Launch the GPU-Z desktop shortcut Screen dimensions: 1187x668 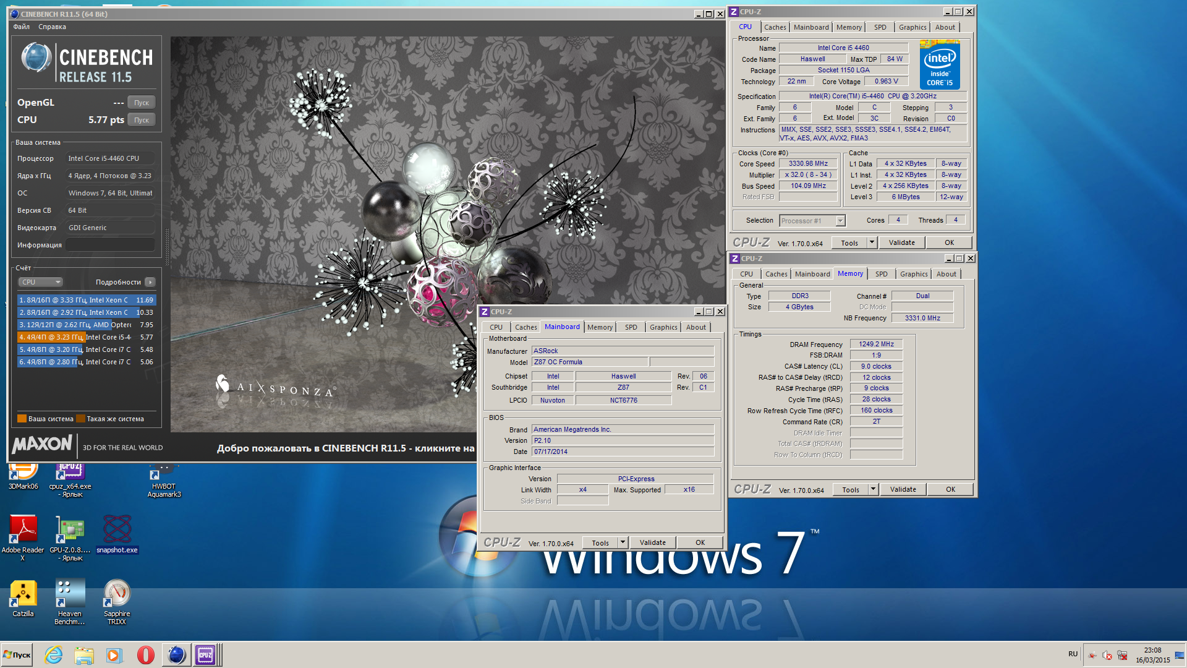[70, 537]
